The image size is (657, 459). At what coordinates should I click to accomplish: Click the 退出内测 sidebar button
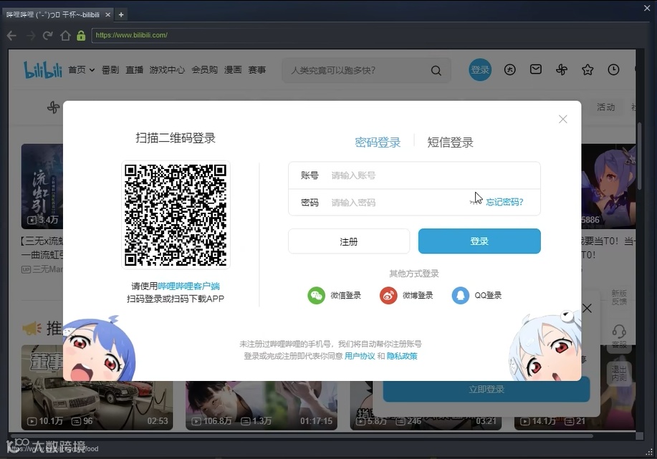(x=619, y=374)
